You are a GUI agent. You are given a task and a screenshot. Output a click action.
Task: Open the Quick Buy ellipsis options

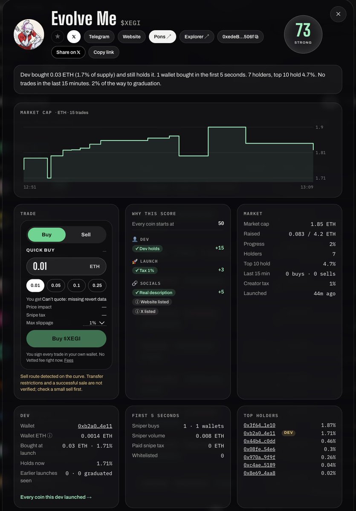[x=104, y=250]
